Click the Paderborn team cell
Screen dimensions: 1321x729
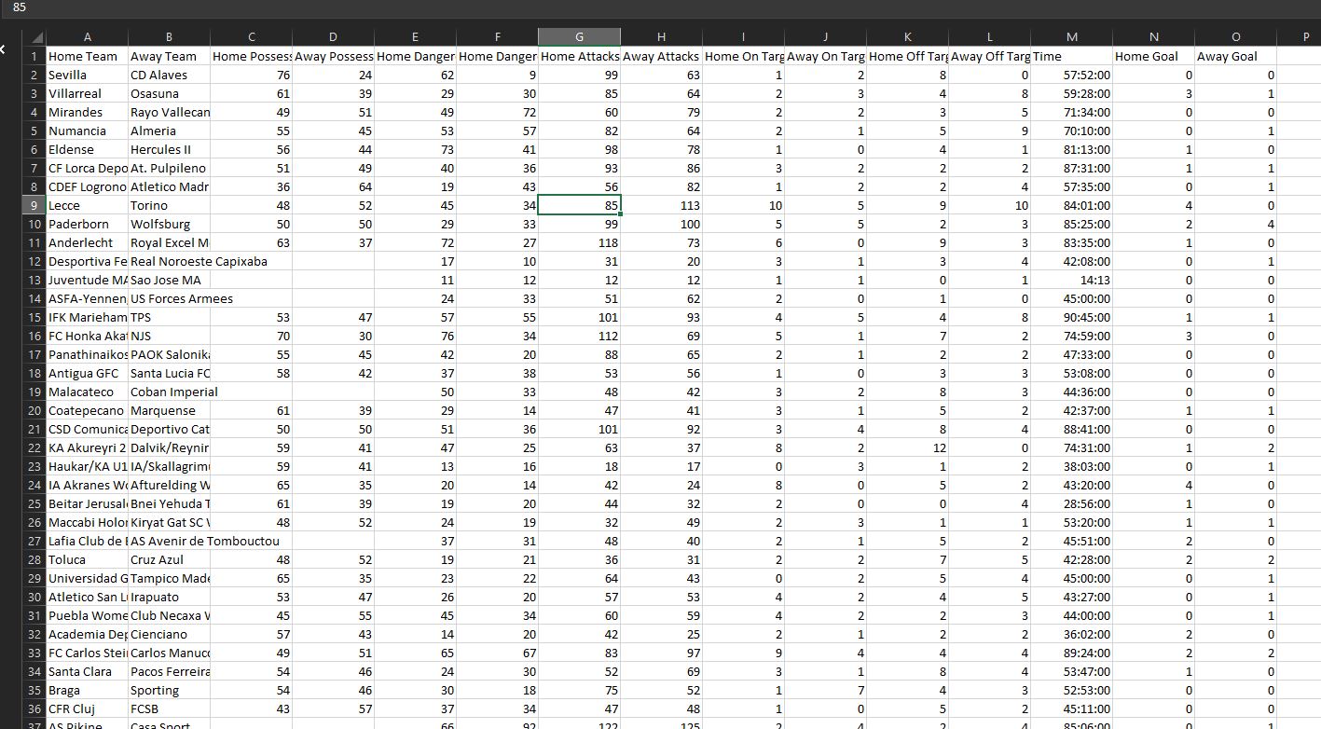tap(87, 224)
